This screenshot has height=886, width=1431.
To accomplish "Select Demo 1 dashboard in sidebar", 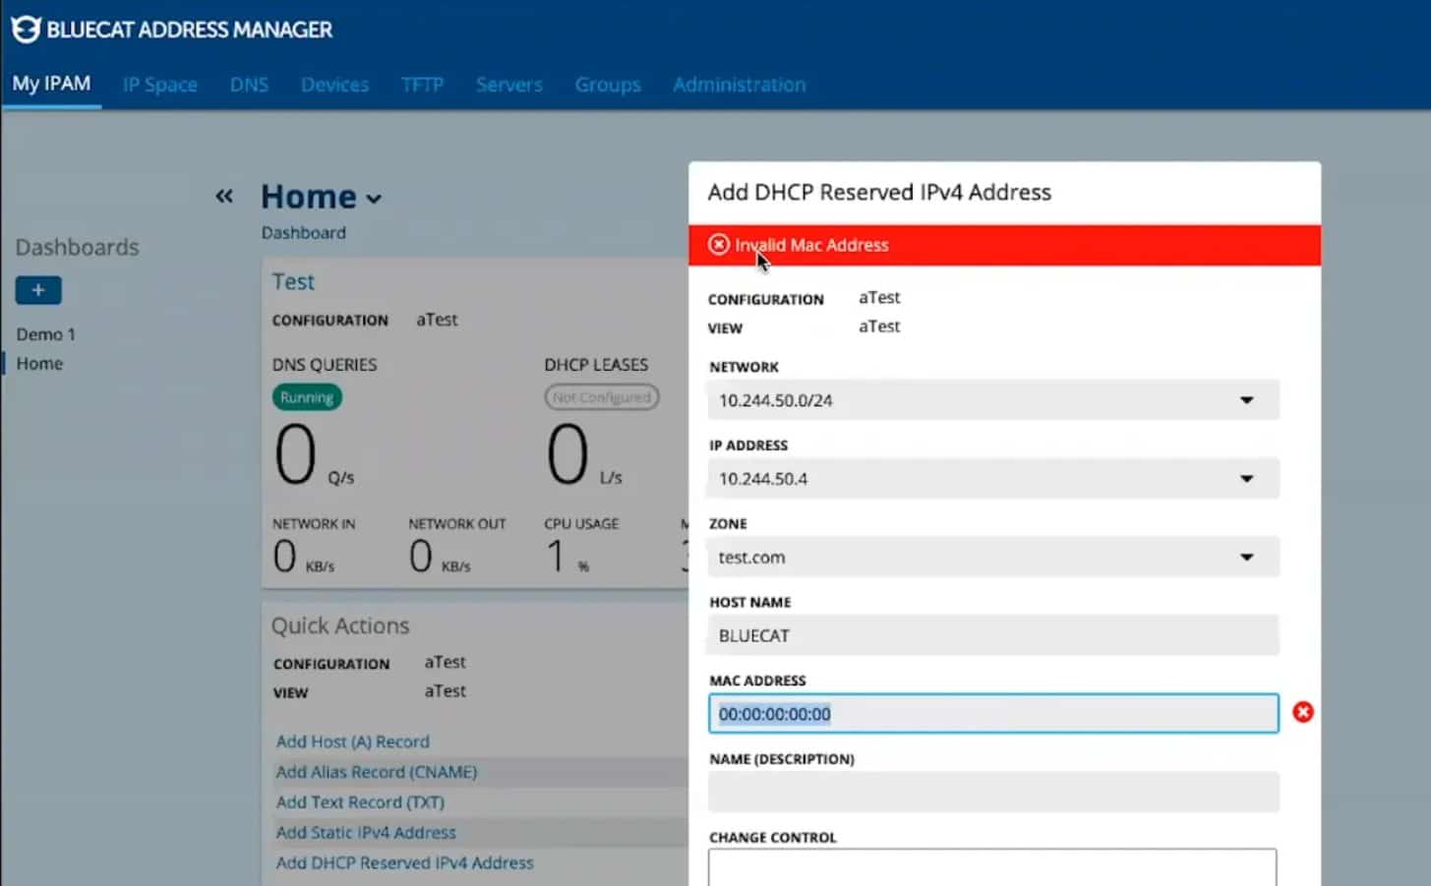I will (x=45, y=334).
